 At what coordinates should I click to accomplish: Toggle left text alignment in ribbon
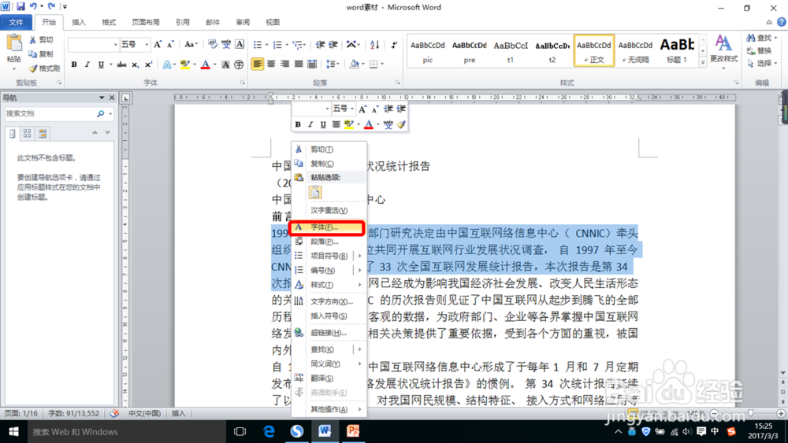point(258,65)
